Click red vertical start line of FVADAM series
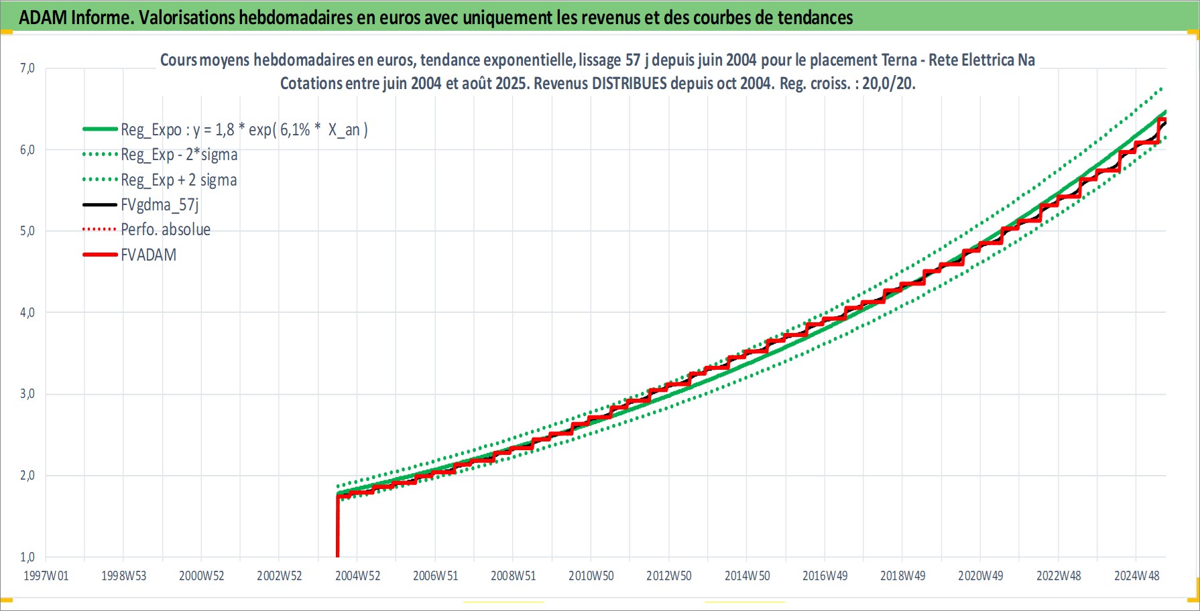Screen dimensions: 1200x611 337,527
